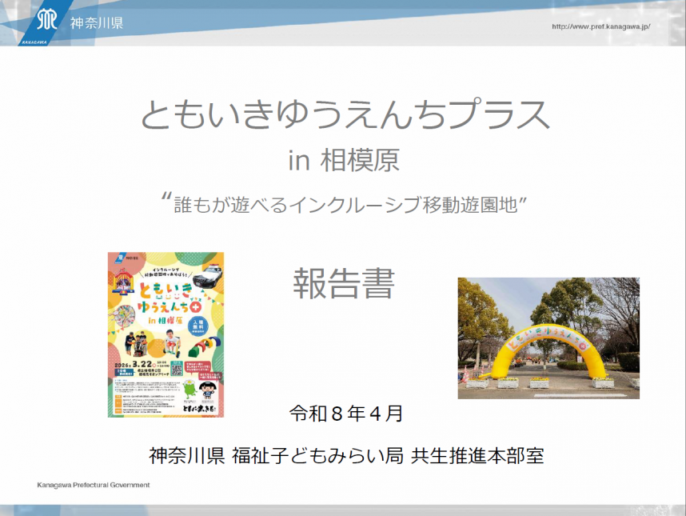This screenshot has height=516, width=686.
Task: Select the child mascot beside ともに生きる
Action: click(x=206, y=390)
